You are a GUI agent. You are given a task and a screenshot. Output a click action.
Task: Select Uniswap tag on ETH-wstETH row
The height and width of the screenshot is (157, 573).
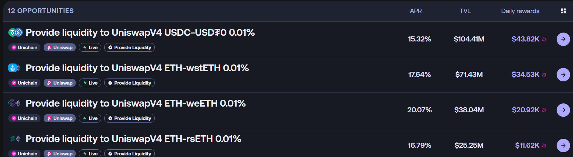tap(60, 83)
